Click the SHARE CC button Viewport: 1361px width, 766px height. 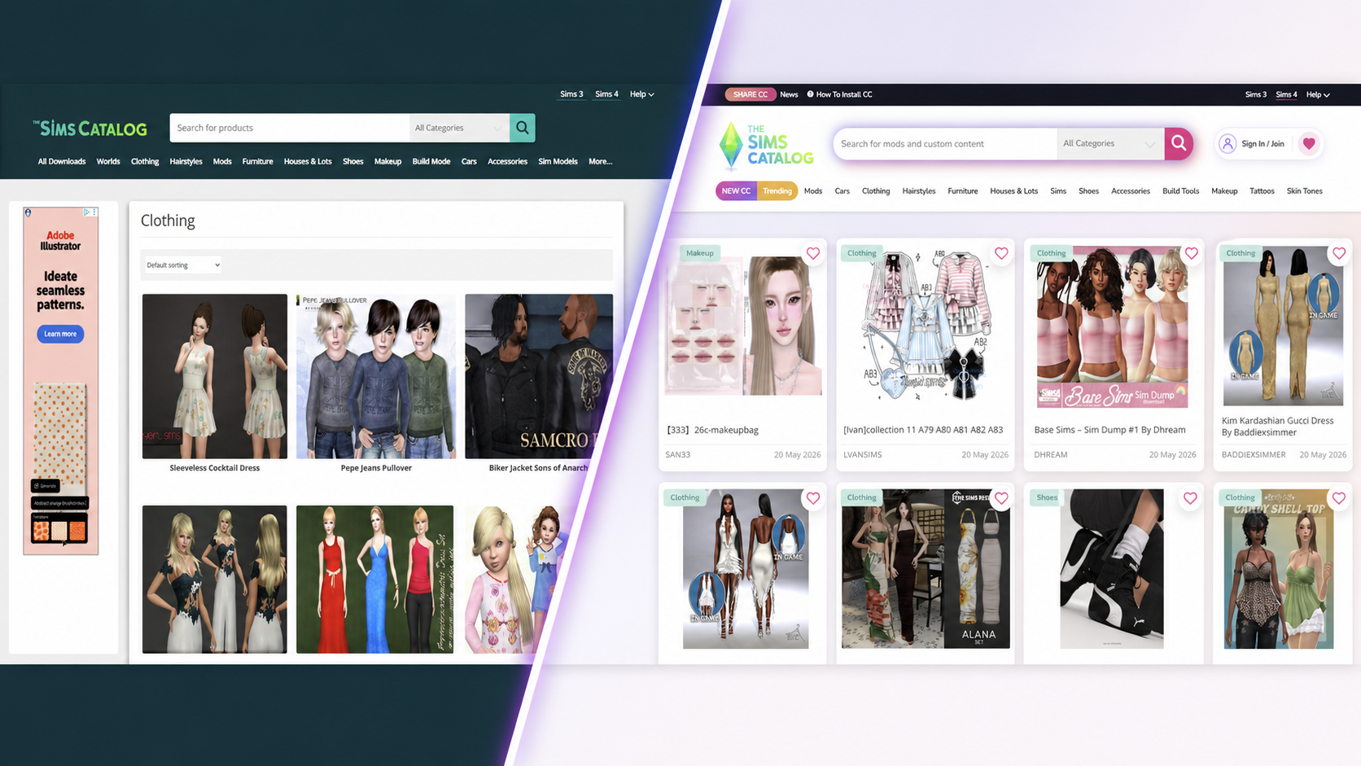(x=750, y=94)
